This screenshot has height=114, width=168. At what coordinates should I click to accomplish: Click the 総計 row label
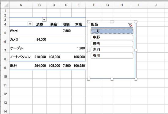tap(13, 66)
